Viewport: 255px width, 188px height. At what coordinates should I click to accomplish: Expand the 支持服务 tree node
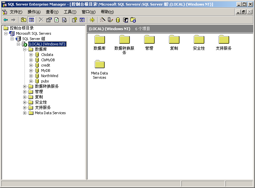pyautogui.click(x=25, y=108)
